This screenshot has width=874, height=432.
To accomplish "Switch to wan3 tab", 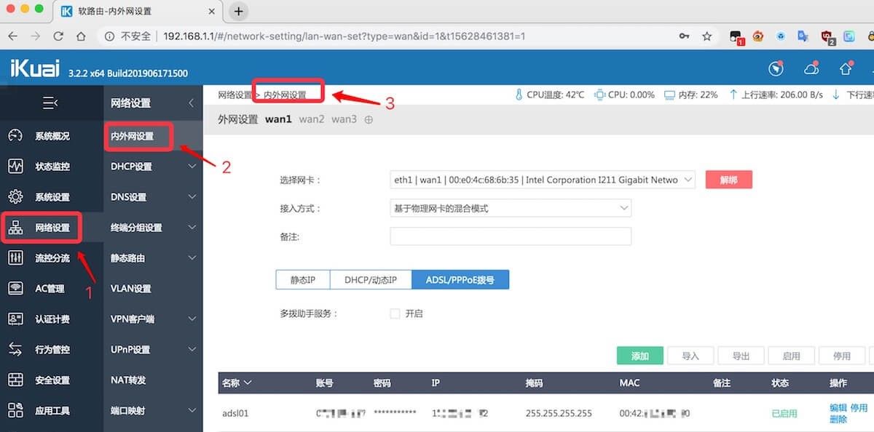I will pos(345,119).
